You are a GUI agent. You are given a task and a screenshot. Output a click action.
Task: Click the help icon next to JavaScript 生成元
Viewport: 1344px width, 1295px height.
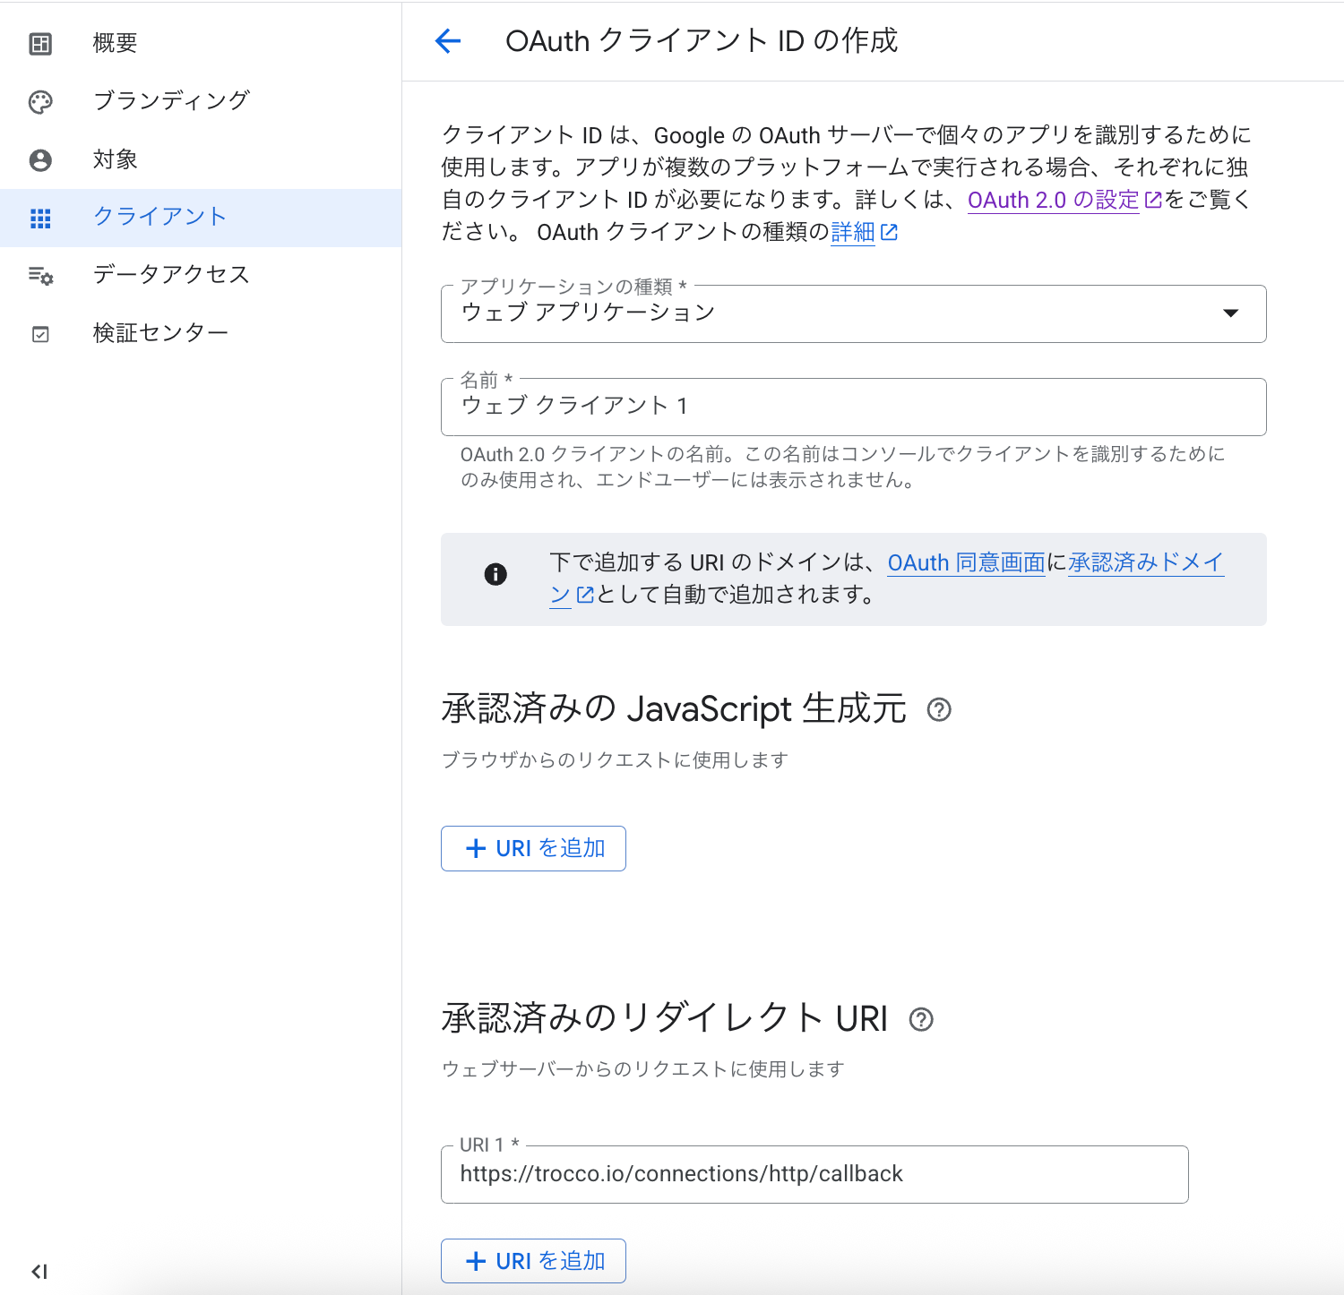point(938,709)
